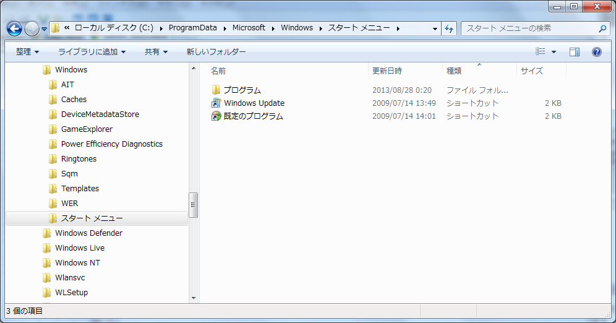Select the 既定のプログラム shortcut icon
Screen dimensions: 616x323
tap(216, 116)
